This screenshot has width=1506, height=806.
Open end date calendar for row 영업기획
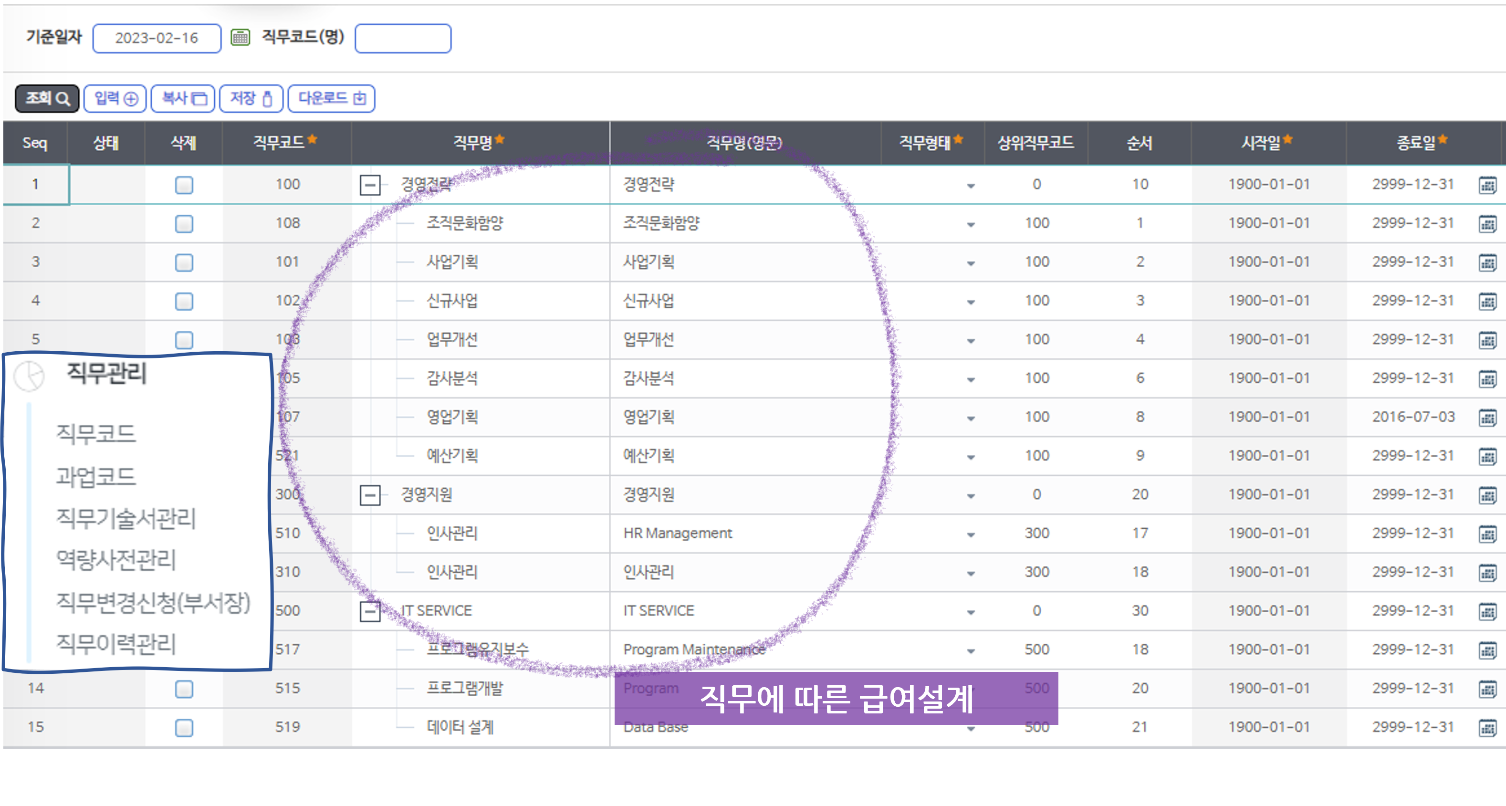point(1487,418)
